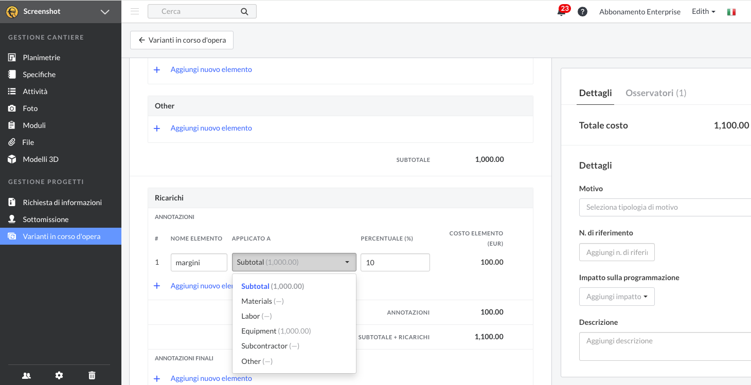This screenshot has height=385, width=751.
Task: Open the Aggiungi impatto dropdown
Action: (x=617, y=297)
